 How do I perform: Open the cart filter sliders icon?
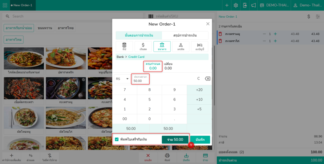318,16
